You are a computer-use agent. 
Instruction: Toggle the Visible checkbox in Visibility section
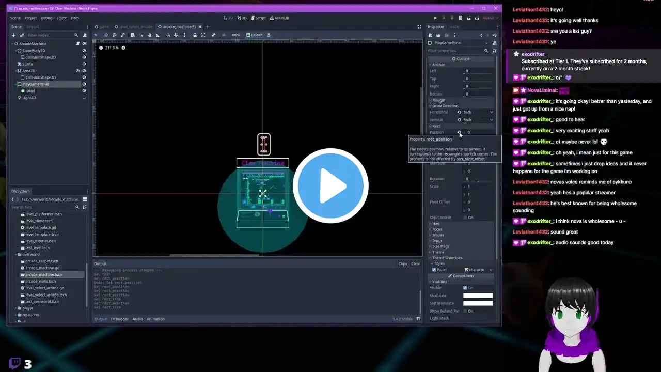pyautogui.click(x=465, y=288)
